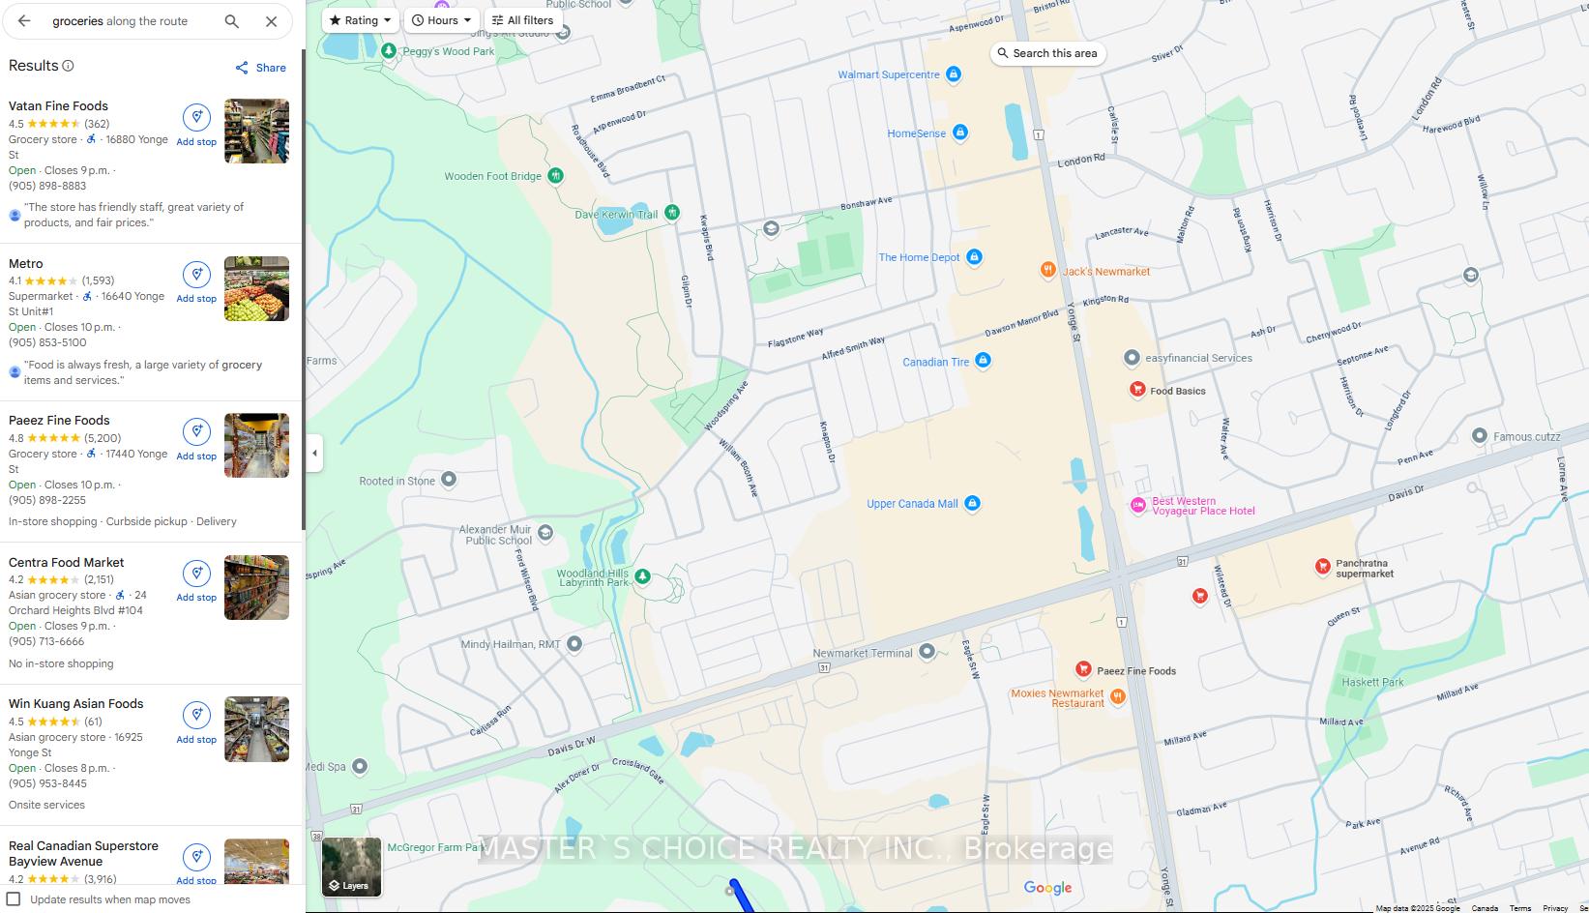This screenshot has height=913, width=1589.
Task: Open the Vatan Fine Foods result title
Action: pos(58,106)
